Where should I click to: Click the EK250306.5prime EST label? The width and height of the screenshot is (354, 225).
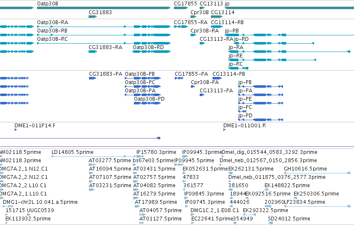tap(316, 194)
